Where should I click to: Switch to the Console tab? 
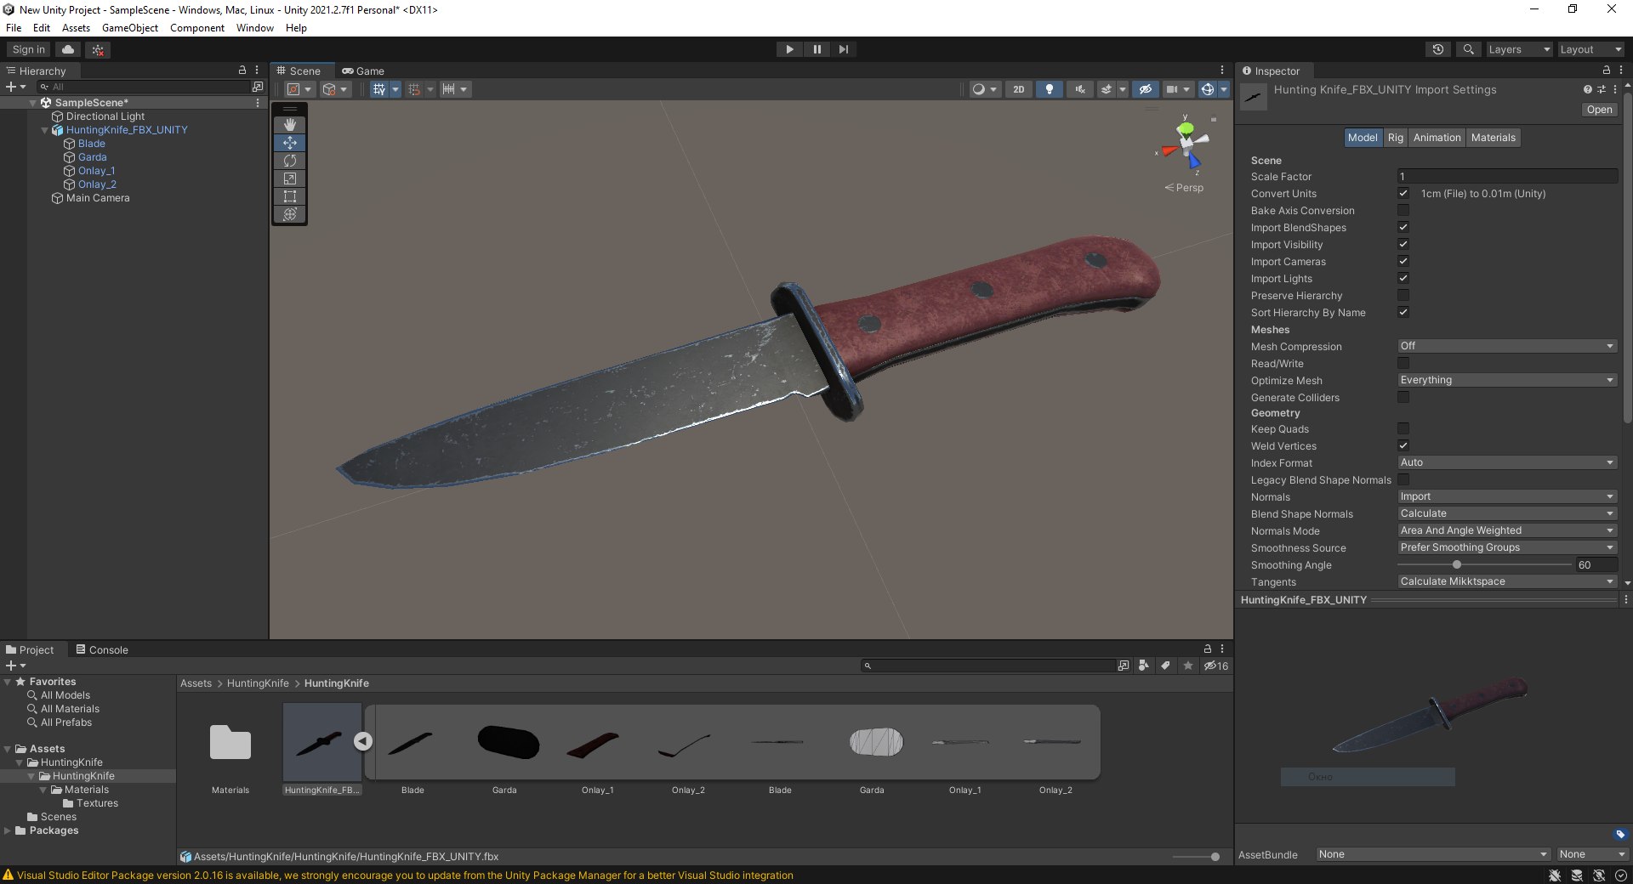click(x=102, y=649)
